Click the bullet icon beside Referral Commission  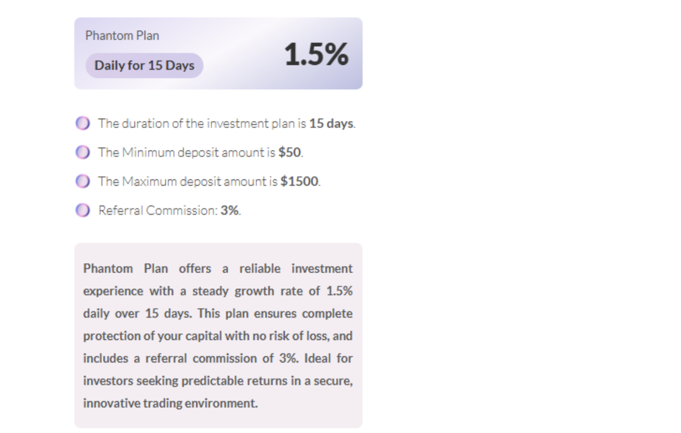coord(83,210)
